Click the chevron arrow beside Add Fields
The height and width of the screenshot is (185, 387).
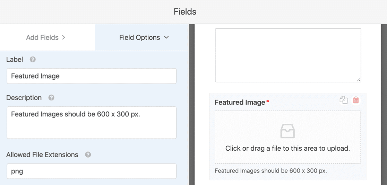pyautogui.click(x=63, y=37)
